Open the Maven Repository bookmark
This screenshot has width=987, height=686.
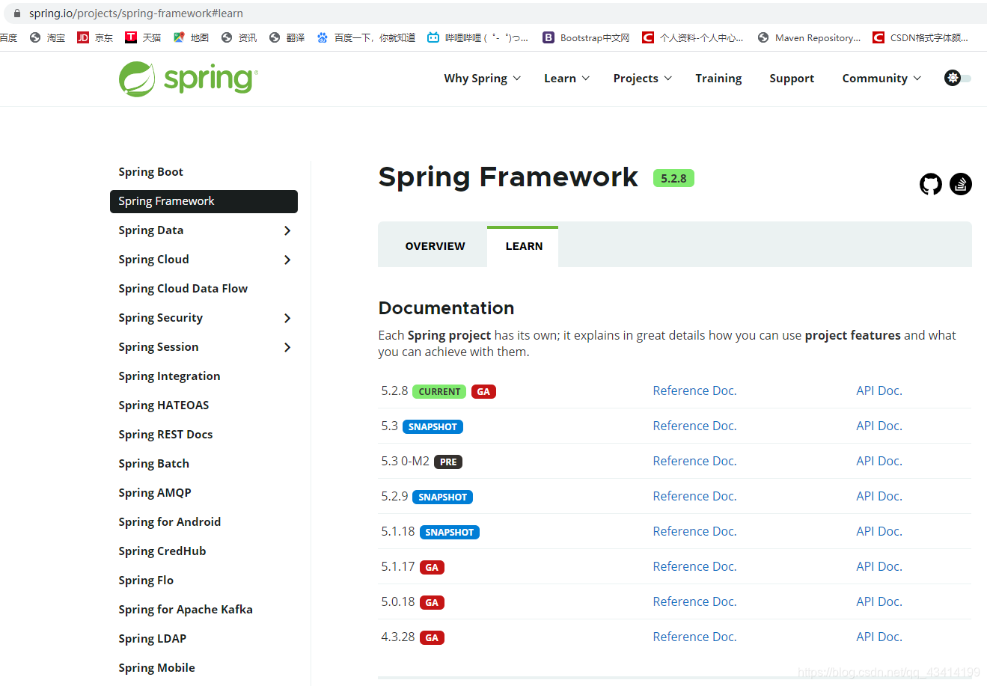[x=809, y=37]
